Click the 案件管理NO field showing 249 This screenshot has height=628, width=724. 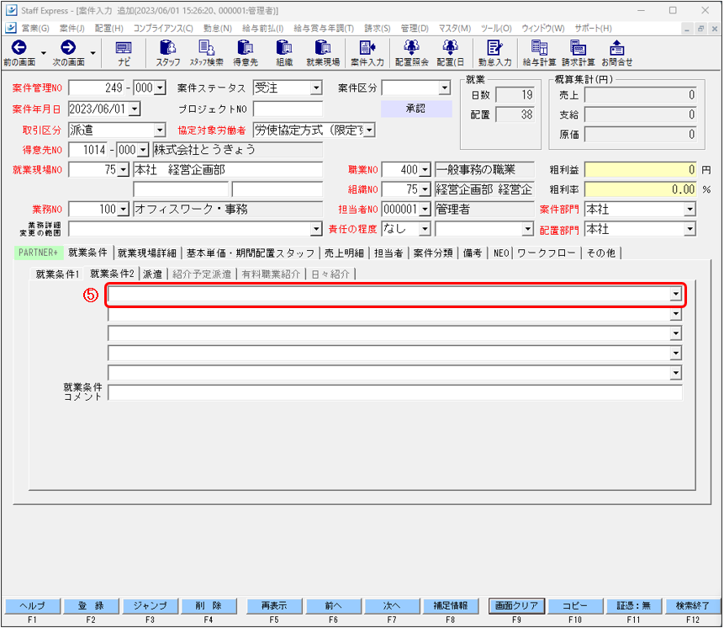pos(97,88)
